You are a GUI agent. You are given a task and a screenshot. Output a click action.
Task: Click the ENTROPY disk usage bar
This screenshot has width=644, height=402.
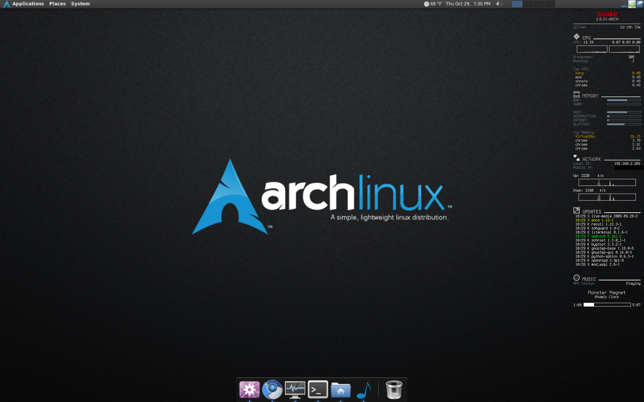(624, 120)
